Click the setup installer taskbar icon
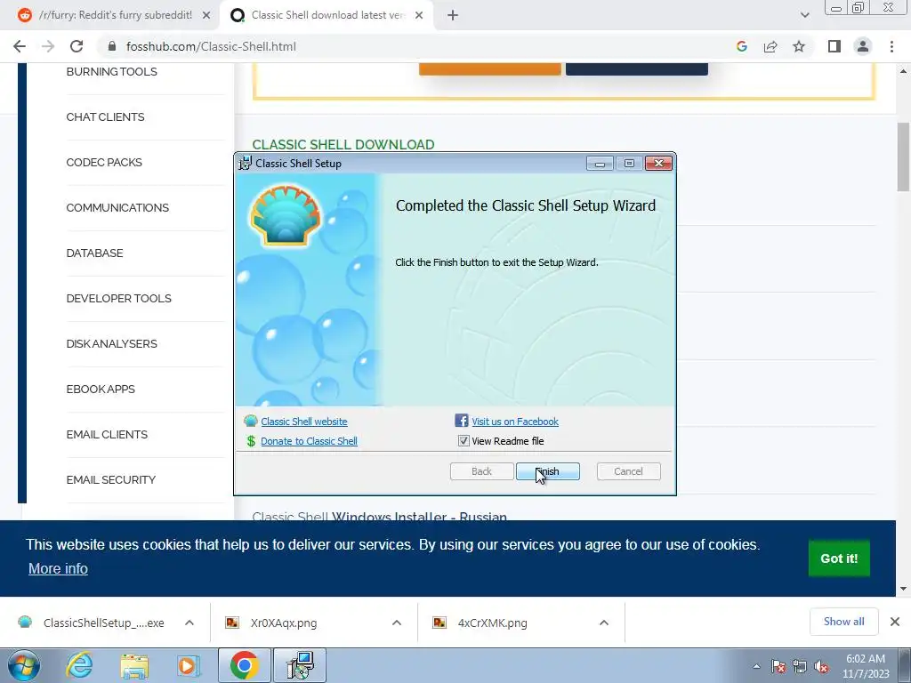The height and width of the screenshot is (683, 911). pyautogui.click(x=301, y=665)
